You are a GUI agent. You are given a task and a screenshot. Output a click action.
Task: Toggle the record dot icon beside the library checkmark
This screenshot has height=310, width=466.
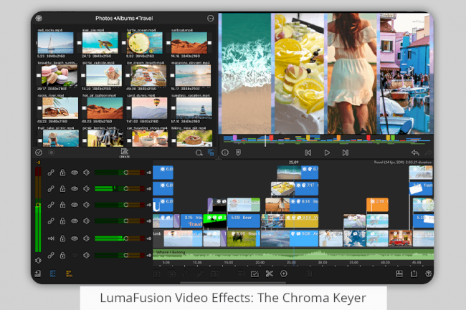click(52, 152)
